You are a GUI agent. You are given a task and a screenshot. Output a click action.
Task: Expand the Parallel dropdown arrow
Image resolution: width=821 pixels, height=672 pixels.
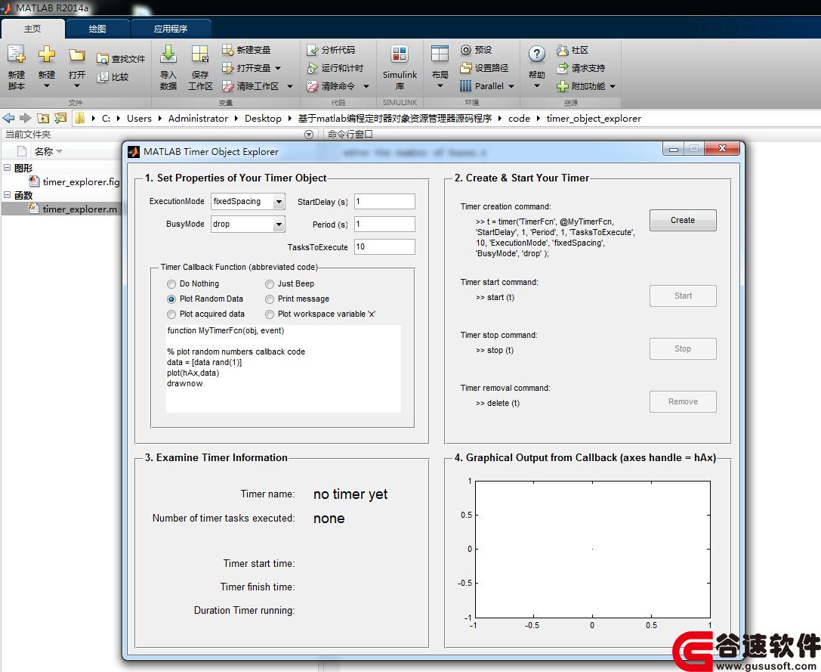coord(511,86)
